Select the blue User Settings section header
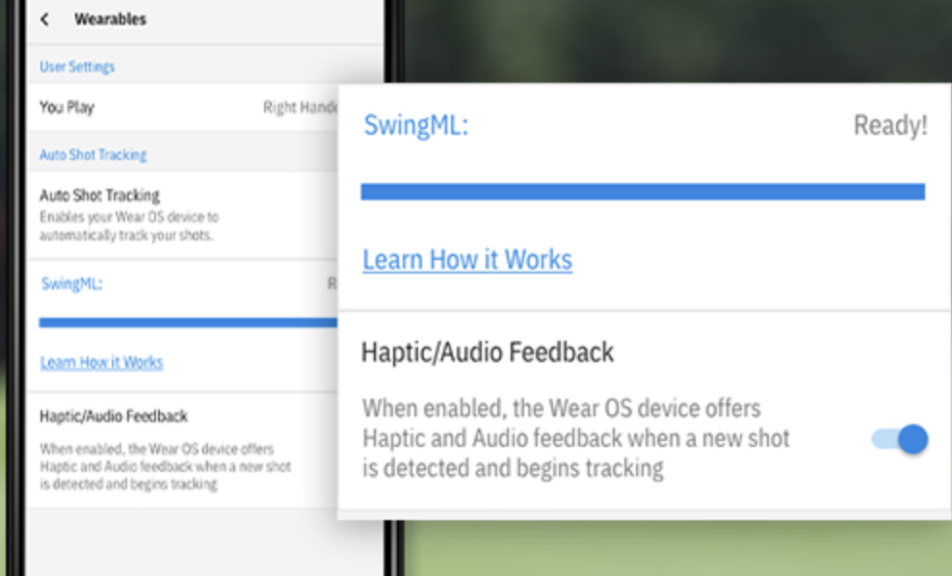Screen dimensions: 952x576 coord(77,66)
